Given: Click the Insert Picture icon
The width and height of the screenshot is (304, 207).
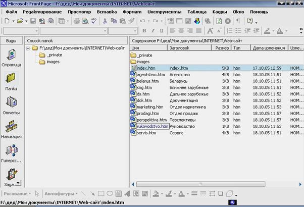Looking at the screenshot, I should (x=188, y=21).
